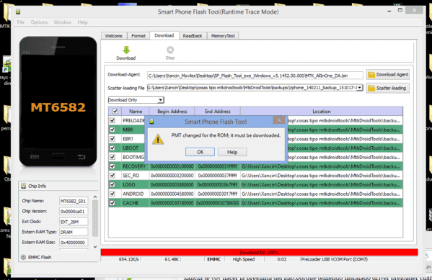Screen dimensions: 432x280
Task: Toggle the select-all checkbox in table header
Action: (x=115, y=111)
